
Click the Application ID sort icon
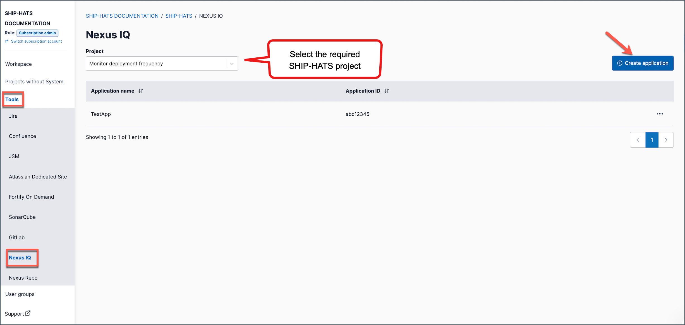point(387,91)
